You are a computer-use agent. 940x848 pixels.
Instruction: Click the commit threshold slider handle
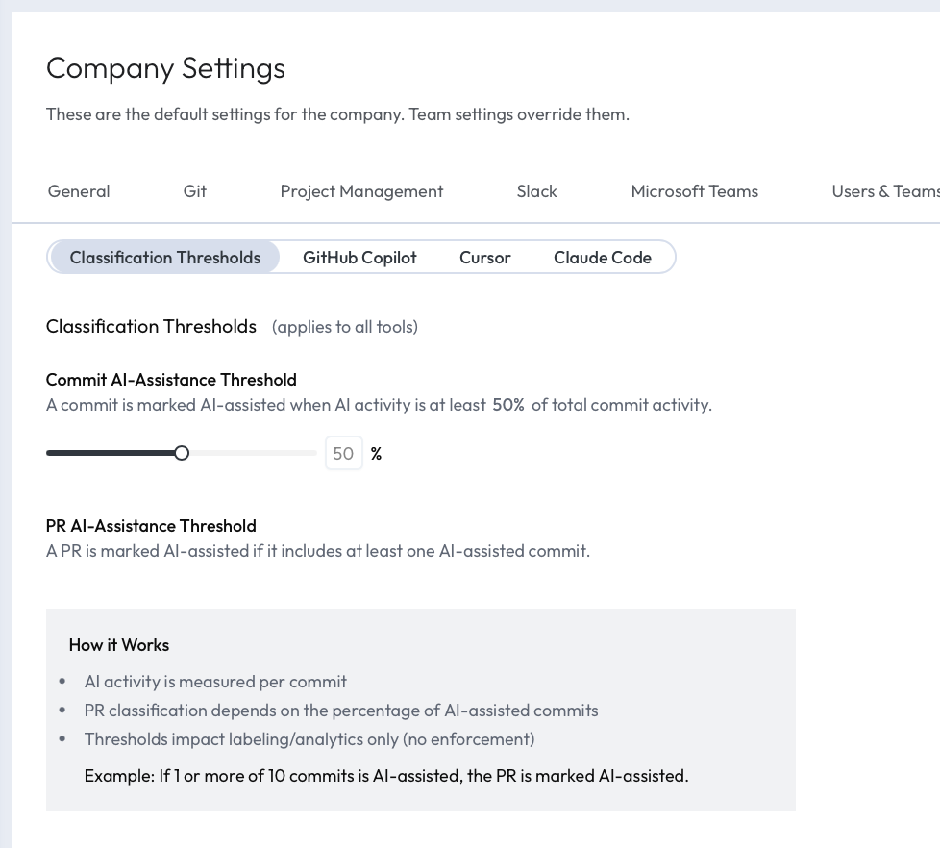click(182, 452)
